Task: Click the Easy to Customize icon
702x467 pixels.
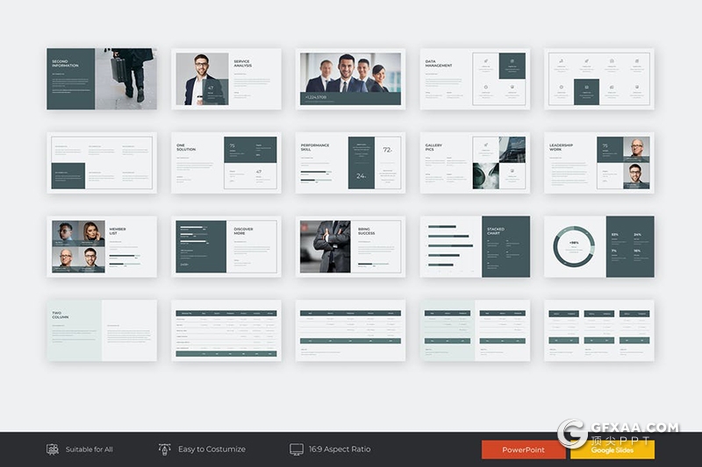Action: click(x=164, y=449)
